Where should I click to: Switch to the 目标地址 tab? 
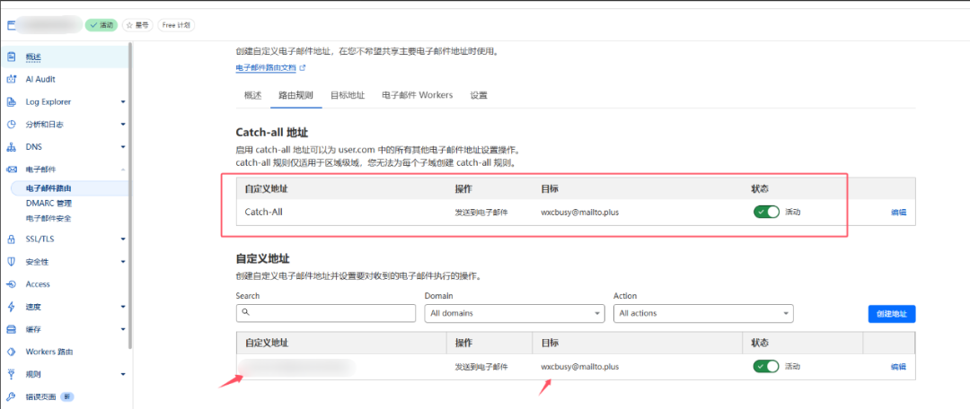click(x=348, y=95)
